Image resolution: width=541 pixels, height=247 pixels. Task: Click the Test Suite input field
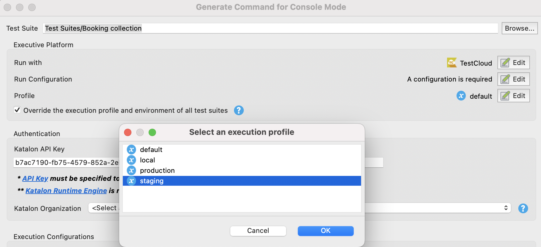[x=246, y=28]
